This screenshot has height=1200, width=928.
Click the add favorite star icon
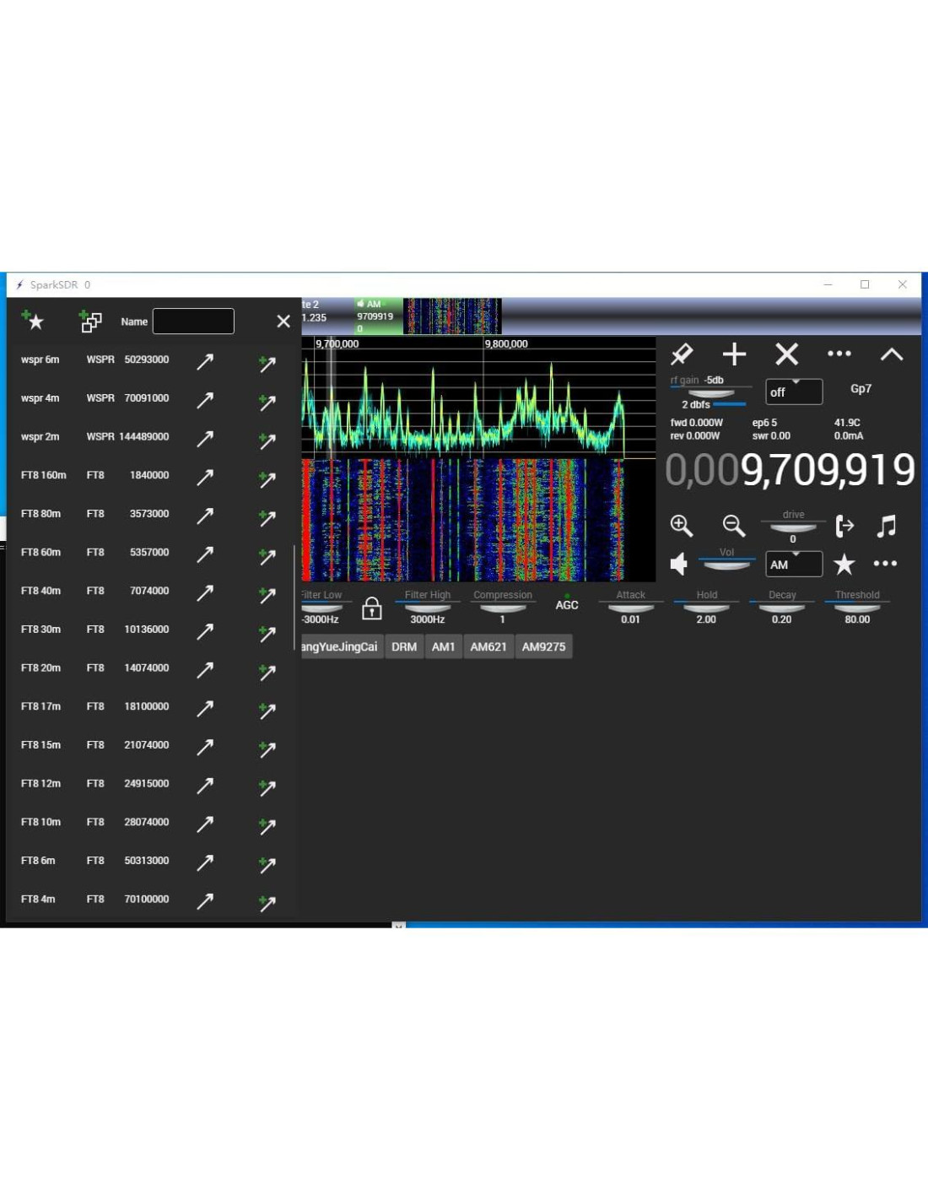pyautogui.click(x=32, y=320)
